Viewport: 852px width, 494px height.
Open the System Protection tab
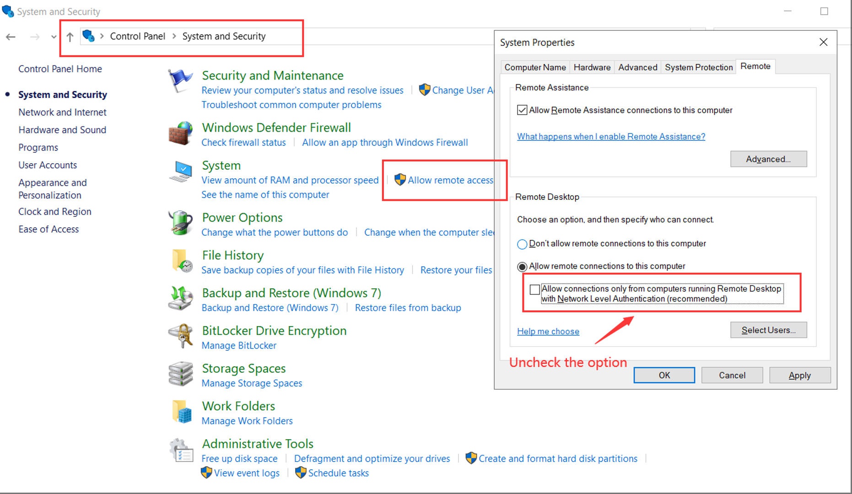[x=698, y=67]
